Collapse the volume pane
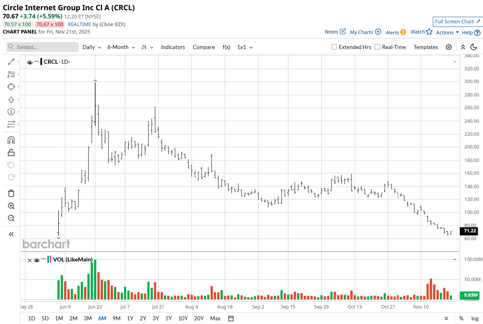 pyautogui.click(x=455, y=260)
